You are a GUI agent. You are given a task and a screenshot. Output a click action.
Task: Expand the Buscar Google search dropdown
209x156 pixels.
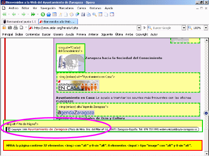coord(184,28)
